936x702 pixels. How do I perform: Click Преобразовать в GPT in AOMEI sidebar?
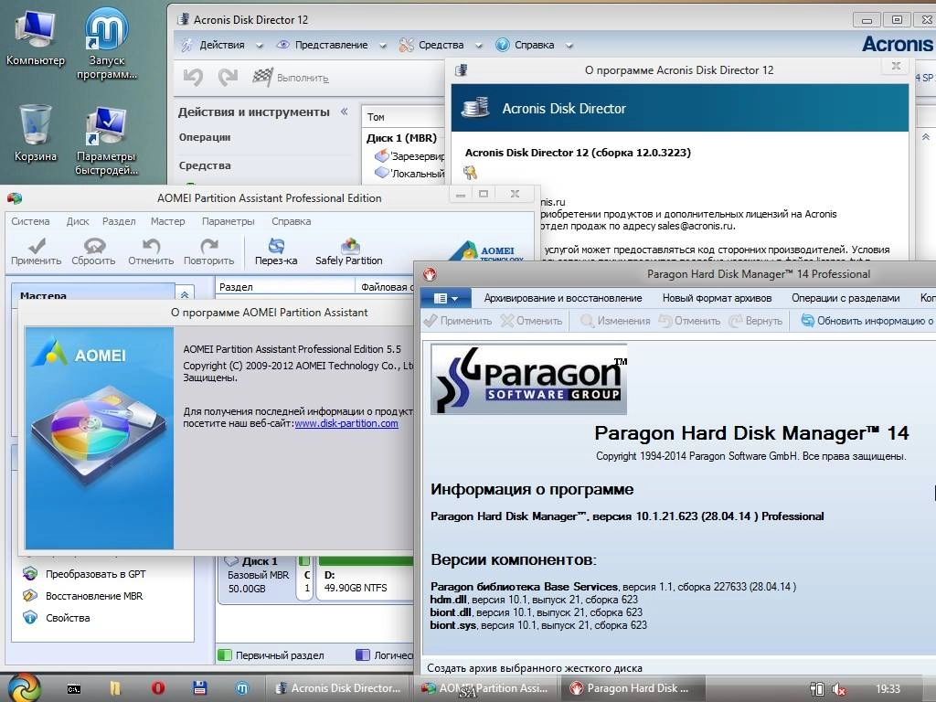[84, 574]
